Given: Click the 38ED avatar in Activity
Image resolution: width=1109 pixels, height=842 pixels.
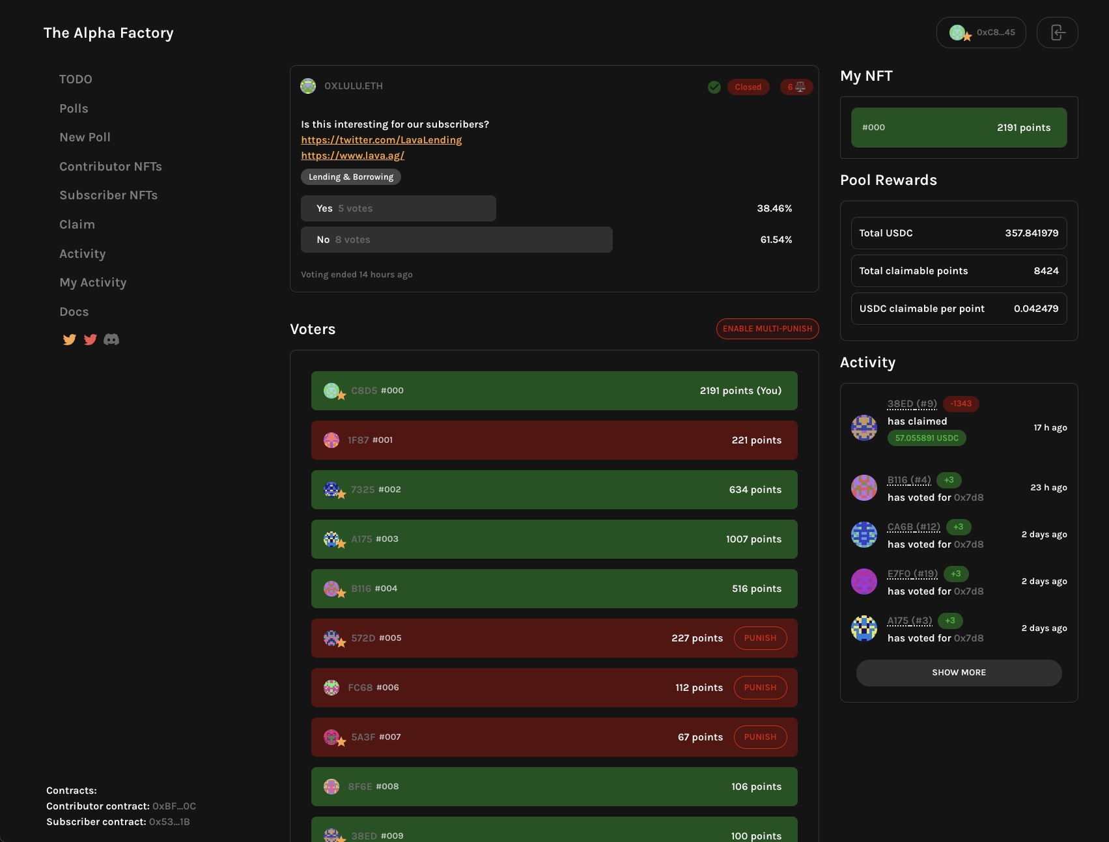Looking at the screenshot, I should 864,428.
